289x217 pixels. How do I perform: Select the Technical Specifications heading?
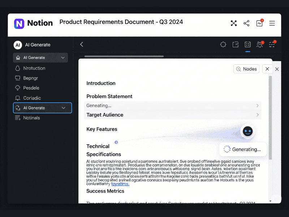(104, 150)
